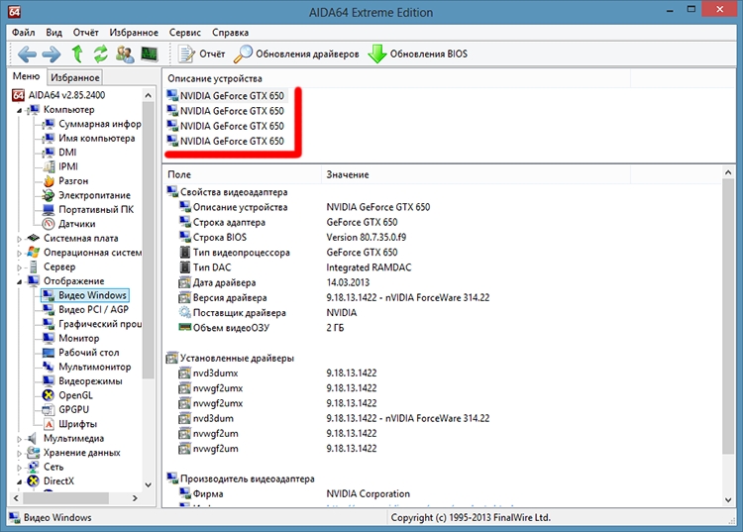Select Суммарная информация in the tree
Viewport: 743px width, 532px height.
coord(91,124)
